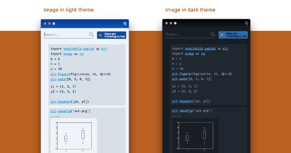
Task: Click 'y2 = (4, 3, 1)' line in dark theme
Action: (185, 91)
